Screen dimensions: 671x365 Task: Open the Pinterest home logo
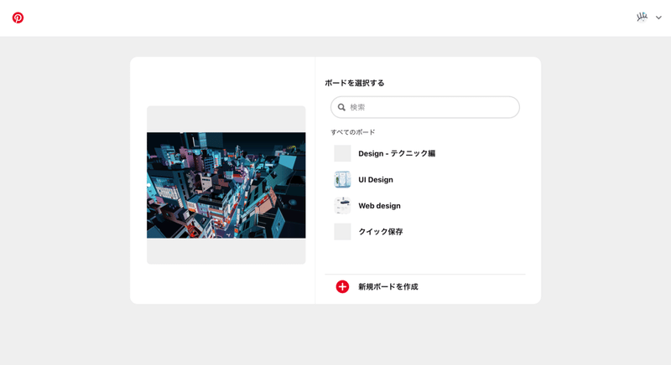[18, 18]
